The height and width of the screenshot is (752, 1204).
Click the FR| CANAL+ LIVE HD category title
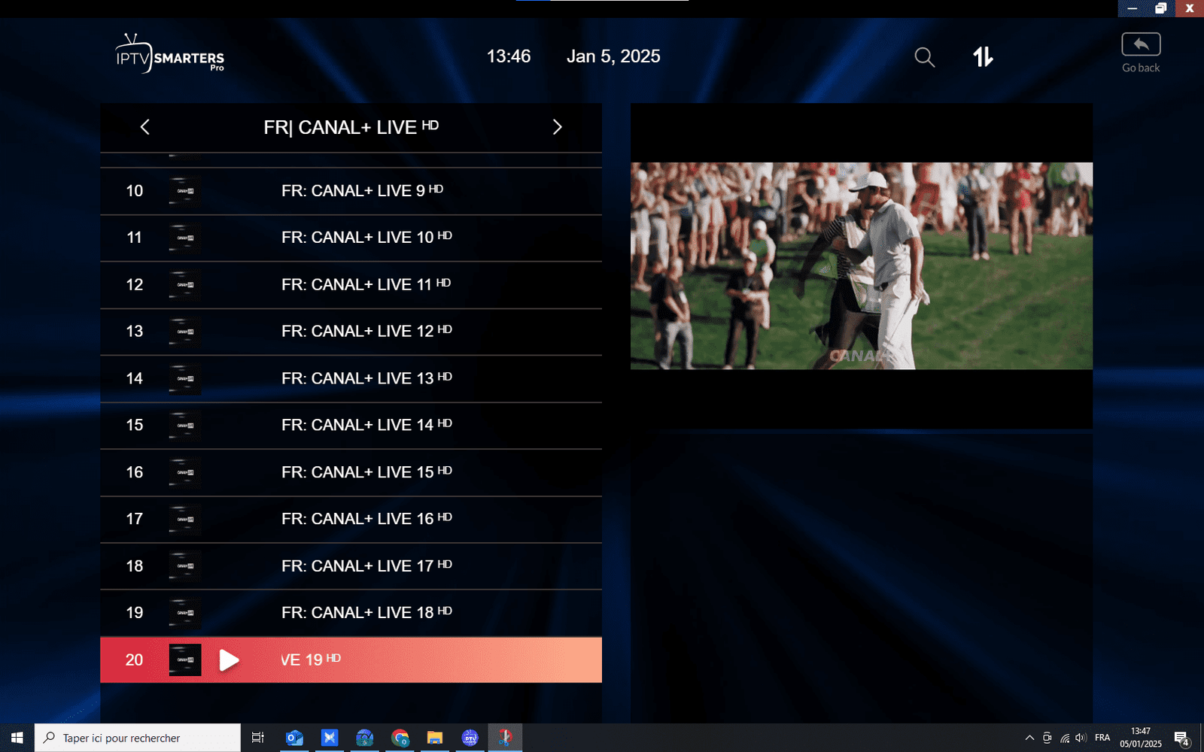pos(351,127)
